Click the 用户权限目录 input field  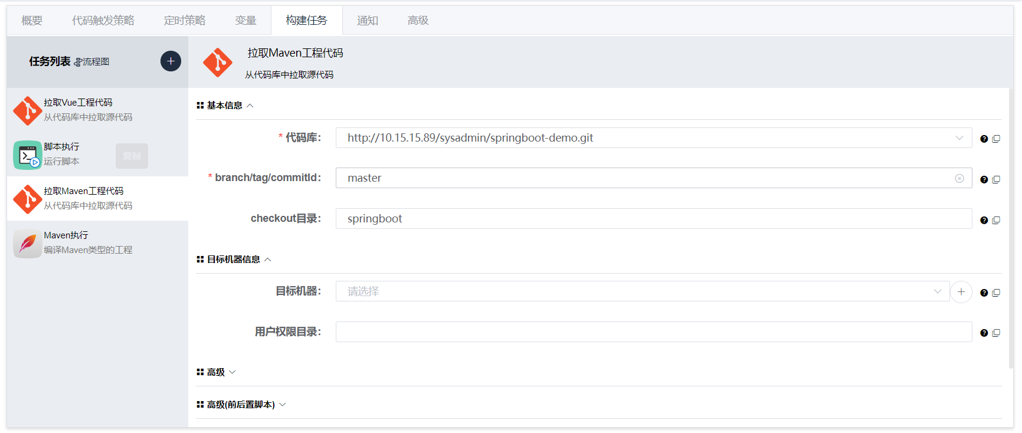[x=653, y=332]
